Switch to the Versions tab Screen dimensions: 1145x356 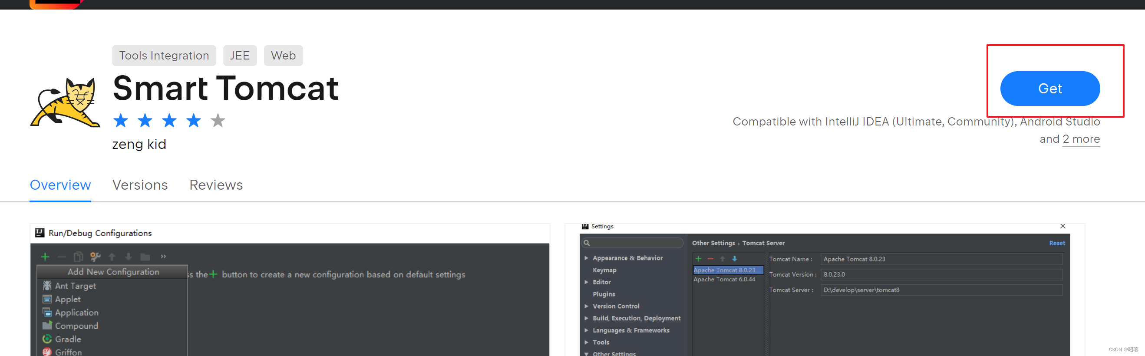tap(140, 185)
